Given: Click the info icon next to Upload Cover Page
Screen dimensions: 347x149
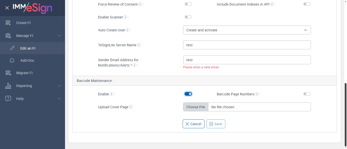Looking at the screenshot, I should [131, 107].
